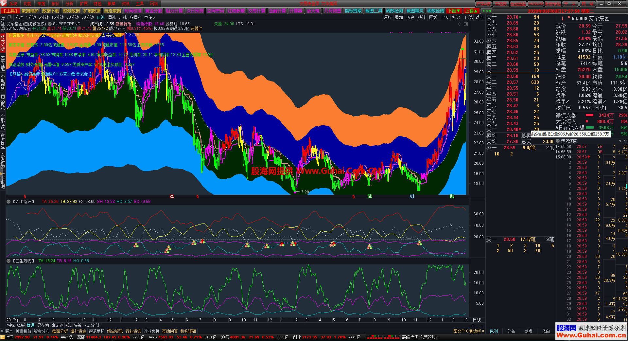Image resolution: width=628 pixels, height=341 pixels.
Task: Select the 模板 template tab
Action: pos(21,325)
